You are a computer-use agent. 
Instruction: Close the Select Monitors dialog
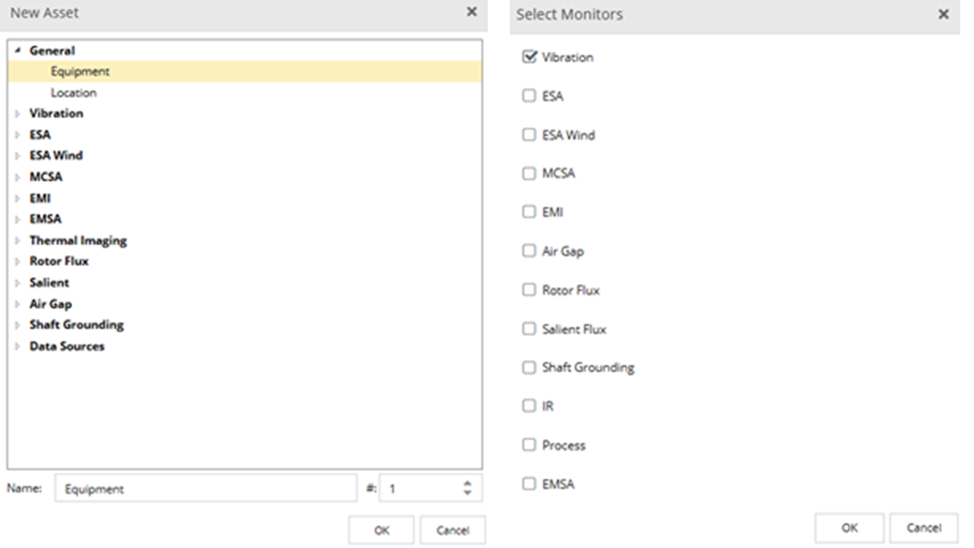pyautogui.click(x=944, y=14)
